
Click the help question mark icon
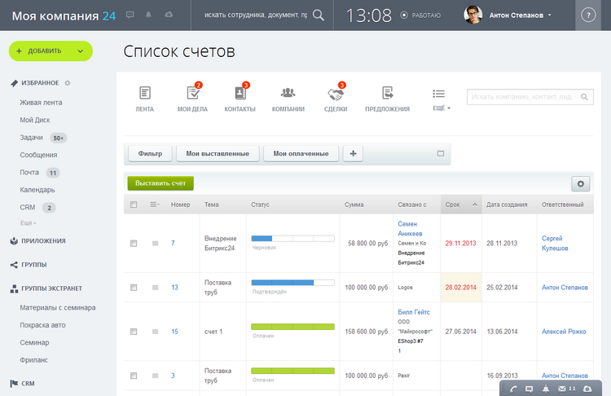588,15
